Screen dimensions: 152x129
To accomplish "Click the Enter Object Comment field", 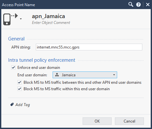I will click(51, 23).
